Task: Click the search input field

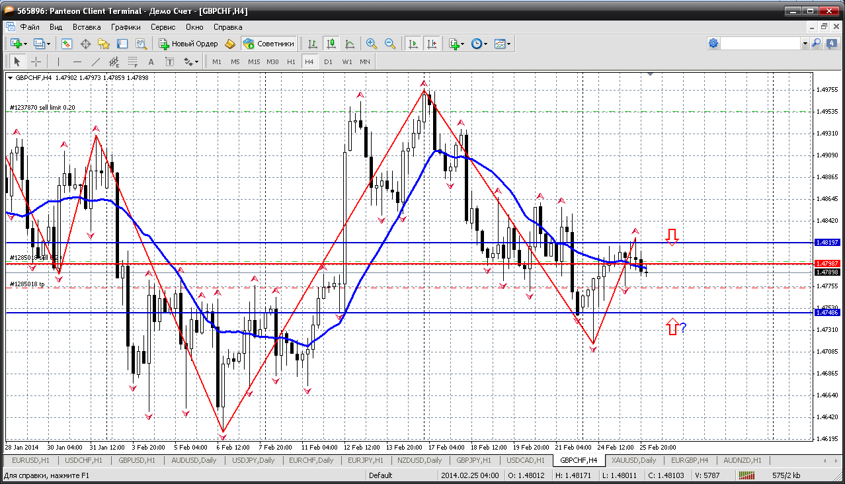Action: pos(760,43)
